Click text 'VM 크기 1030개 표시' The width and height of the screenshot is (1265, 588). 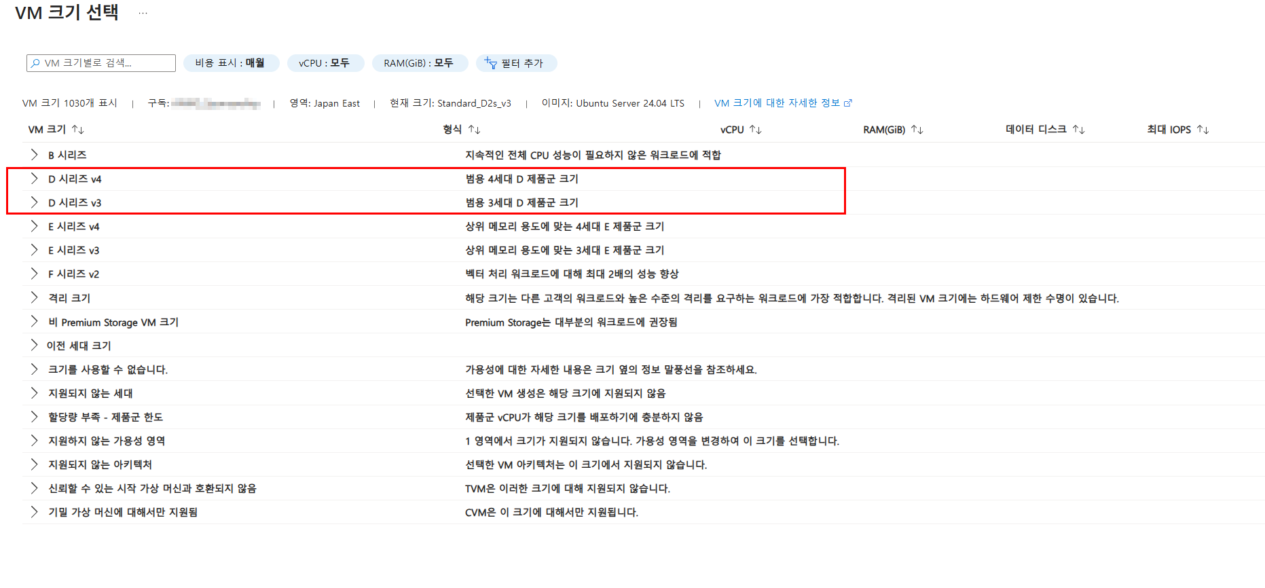point(70,103)
